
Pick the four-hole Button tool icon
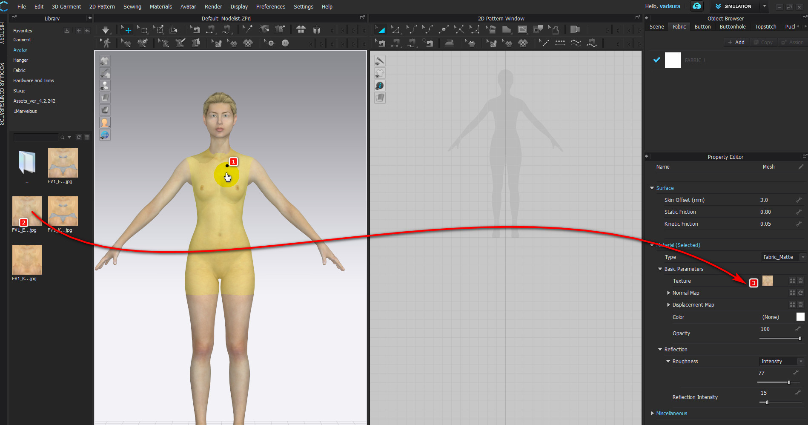point(285,43)
